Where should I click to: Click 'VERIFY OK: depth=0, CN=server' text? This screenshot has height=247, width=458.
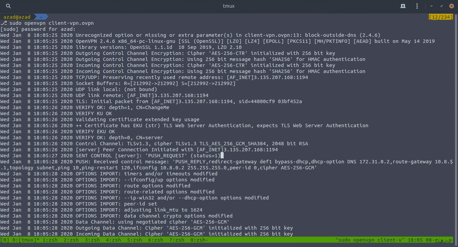(119, 138)
